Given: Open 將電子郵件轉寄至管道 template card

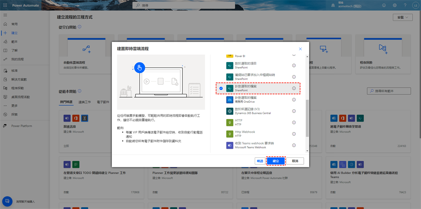Looking at the screenshot, I should click(x=368, y=131).
